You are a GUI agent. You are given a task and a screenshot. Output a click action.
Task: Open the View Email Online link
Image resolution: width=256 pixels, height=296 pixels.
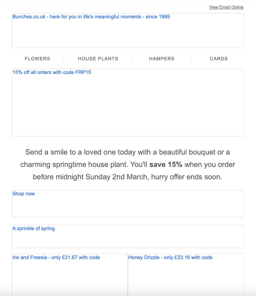point(226,7)
